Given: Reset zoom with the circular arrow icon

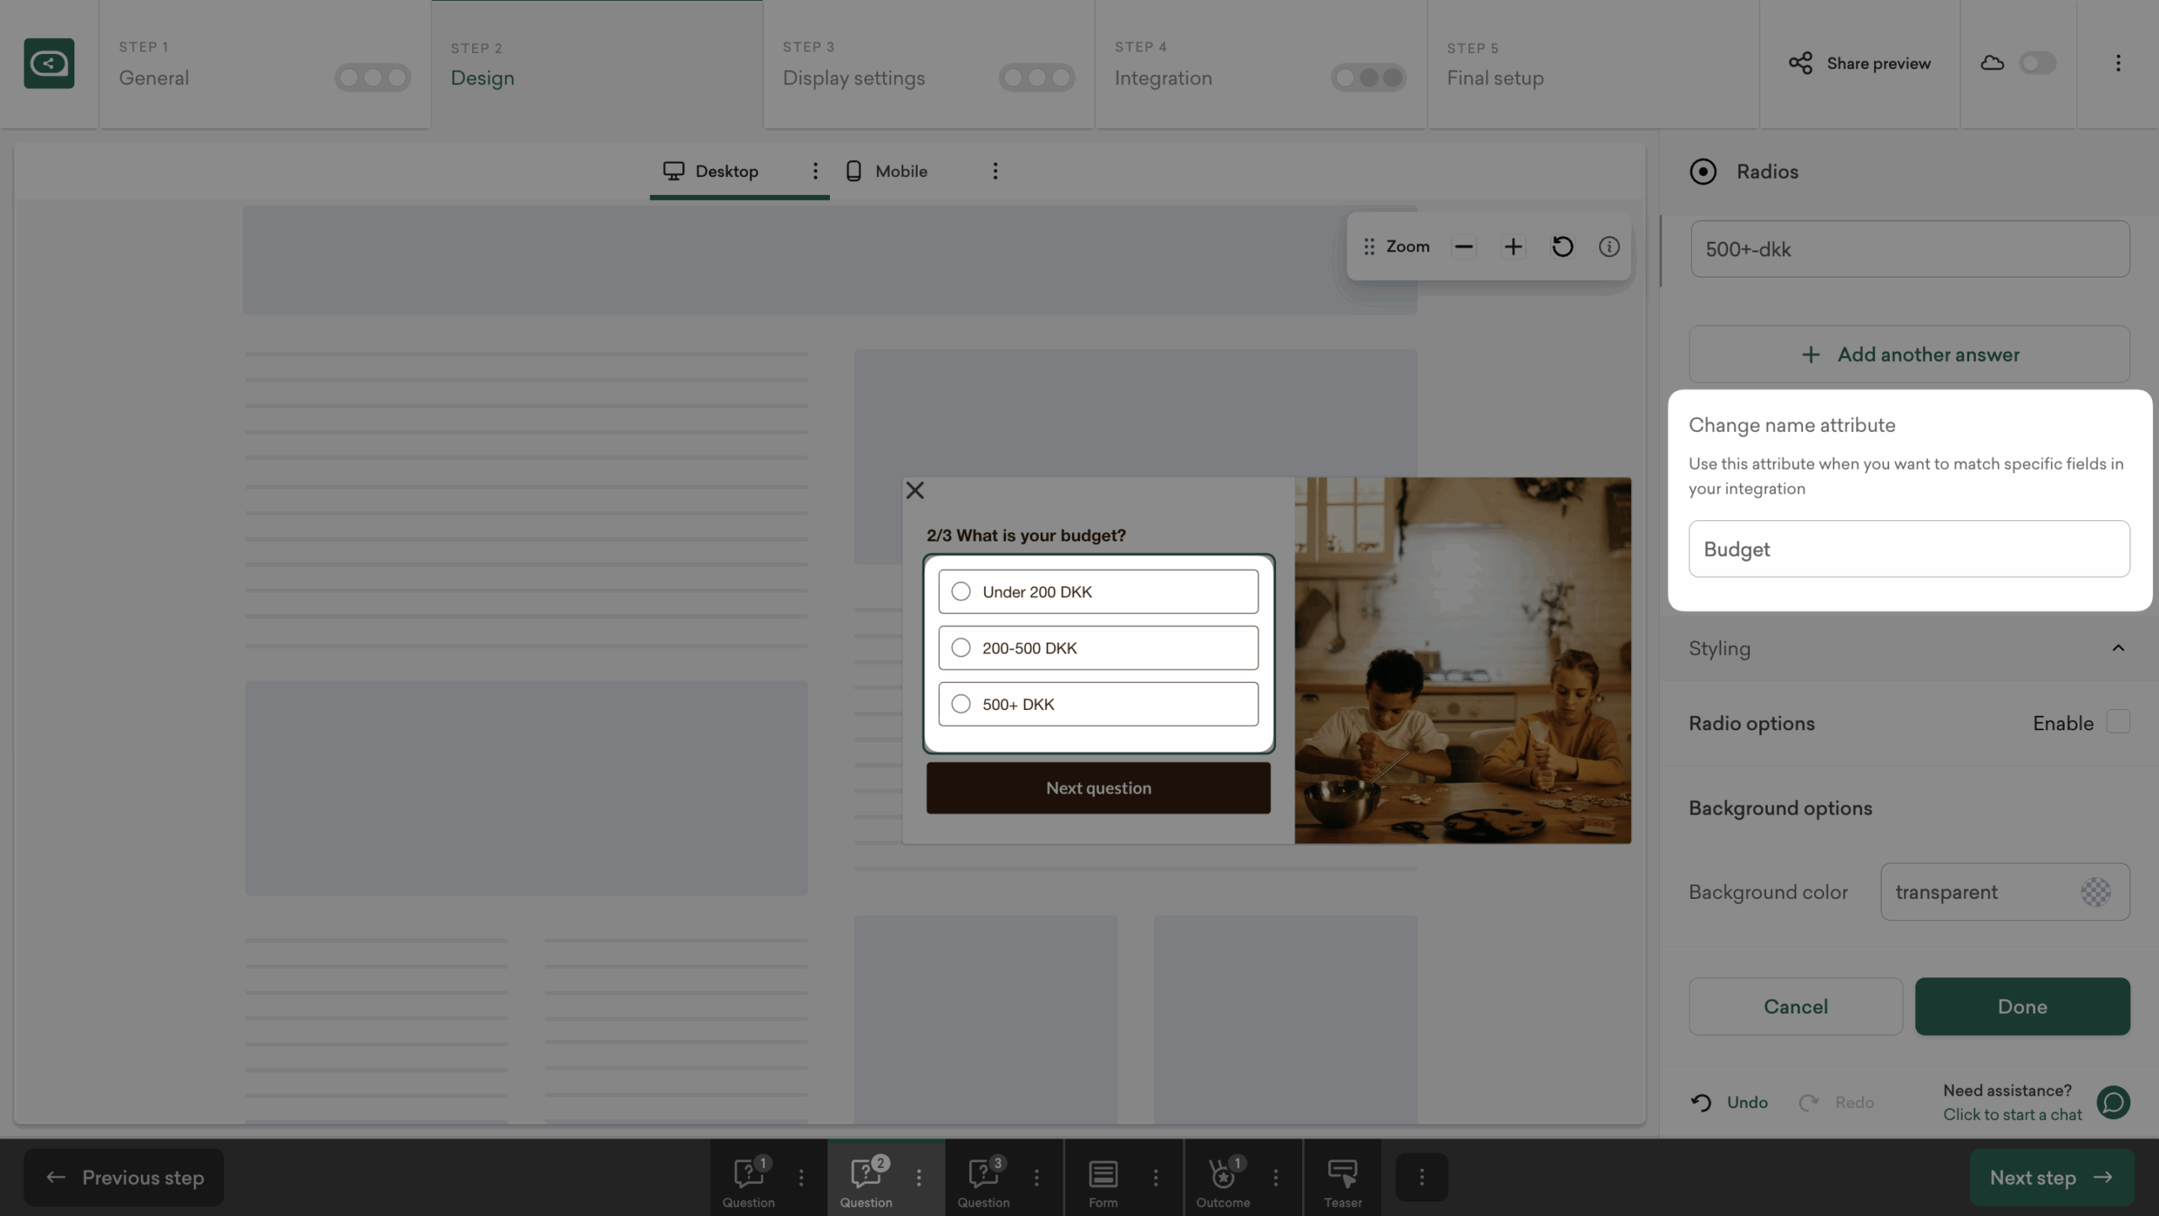Looking at the screenshot, I should click(x=1562, y=247).
